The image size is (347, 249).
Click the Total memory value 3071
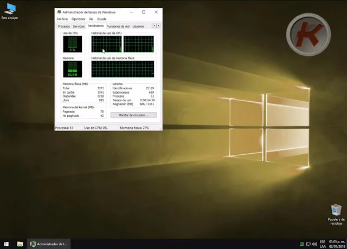tap(100, 88)
